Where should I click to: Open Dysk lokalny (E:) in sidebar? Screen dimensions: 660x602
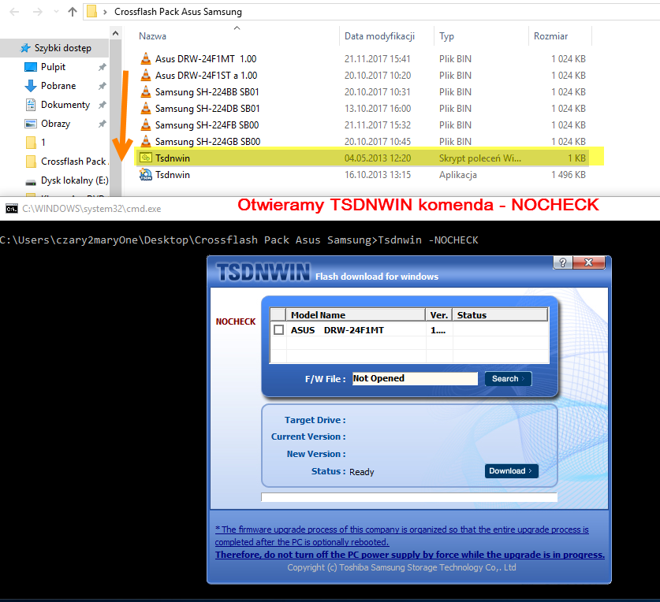[x=74, y=180]
